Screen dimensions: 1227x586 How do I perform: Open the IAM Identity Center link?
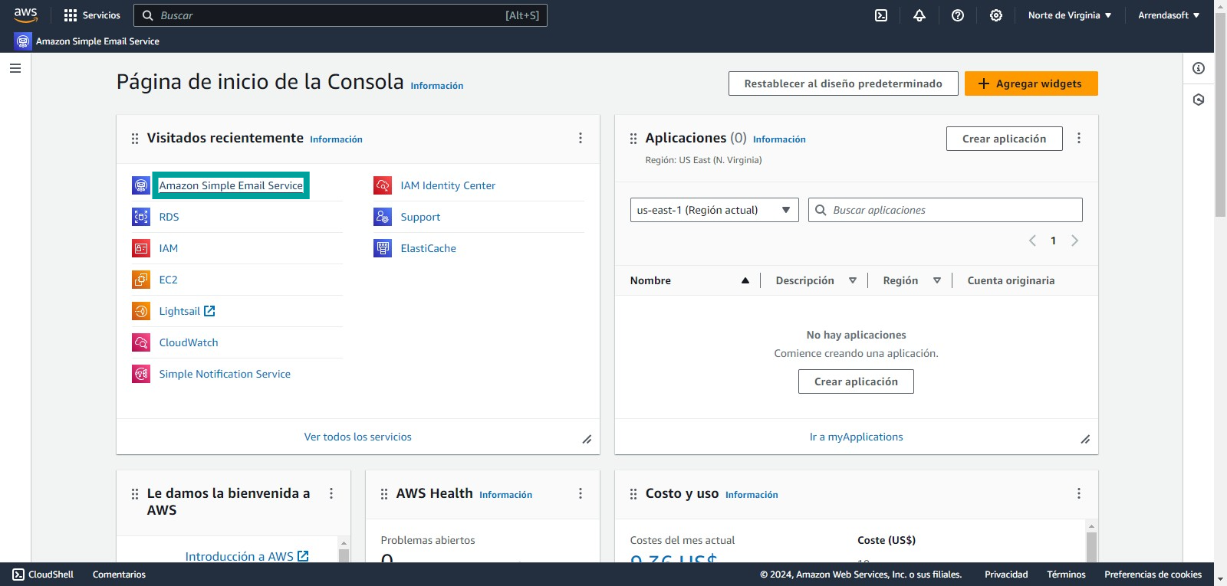[448, 185]
